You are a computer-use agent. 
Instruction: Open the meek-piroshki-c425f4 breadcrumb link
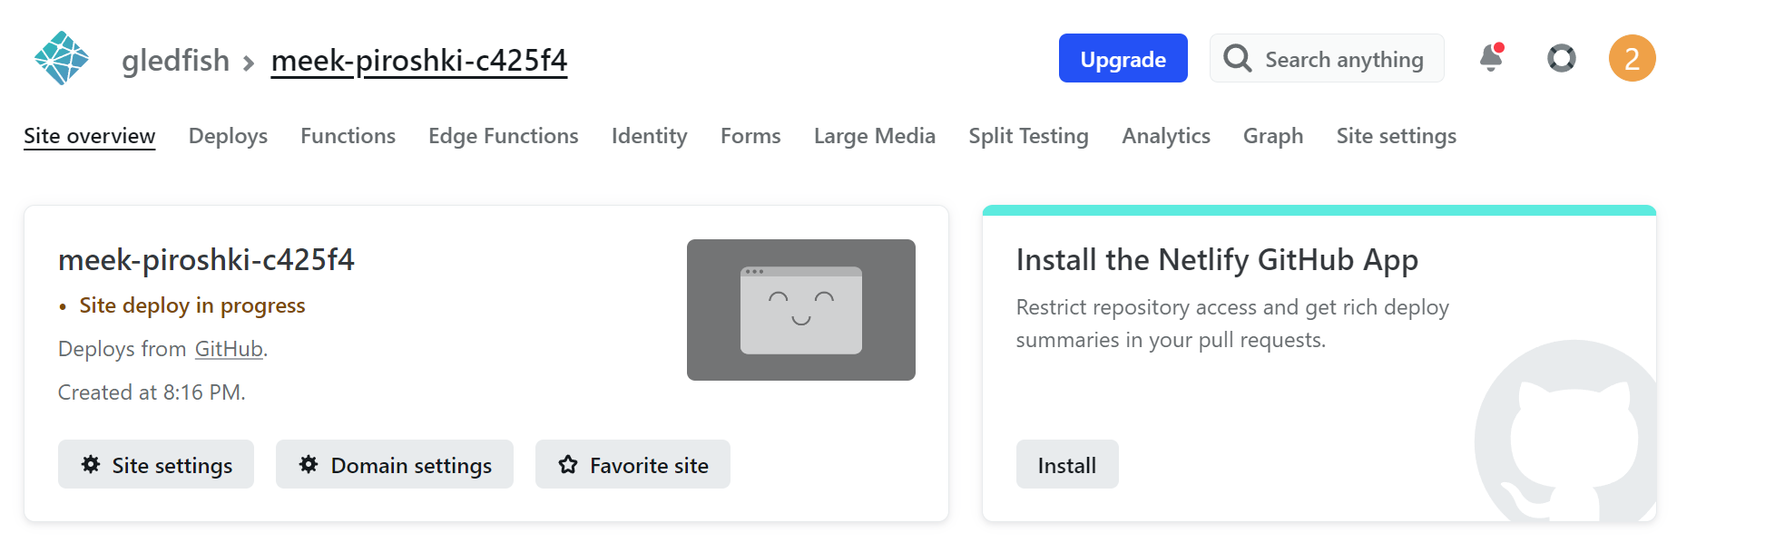(x=419, y=61)
